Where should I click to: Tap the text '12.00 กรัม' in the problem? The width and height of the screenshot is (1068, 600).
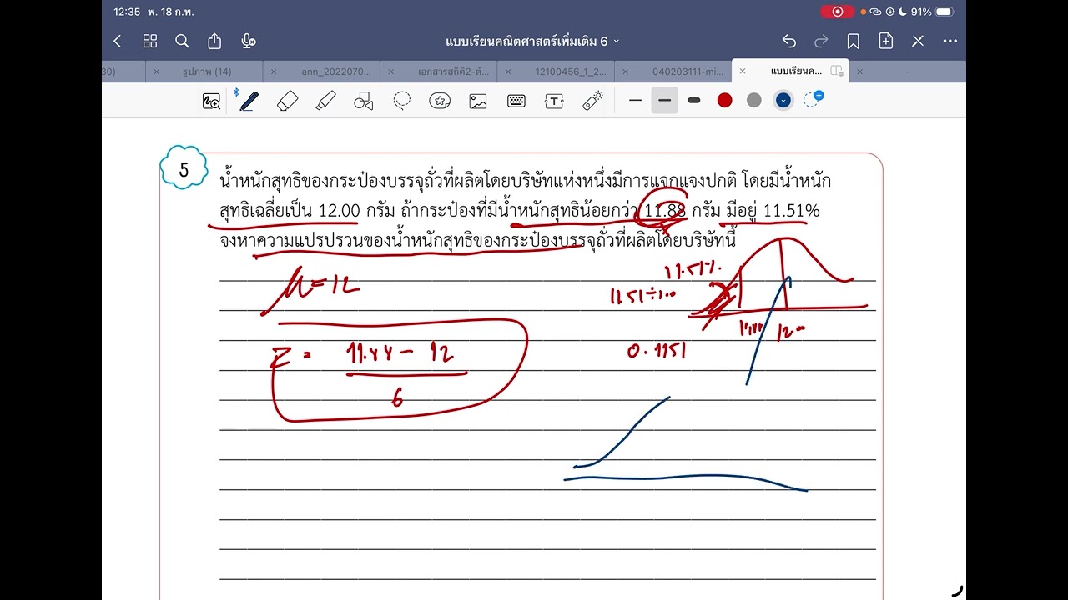click(x=356, y=211)
